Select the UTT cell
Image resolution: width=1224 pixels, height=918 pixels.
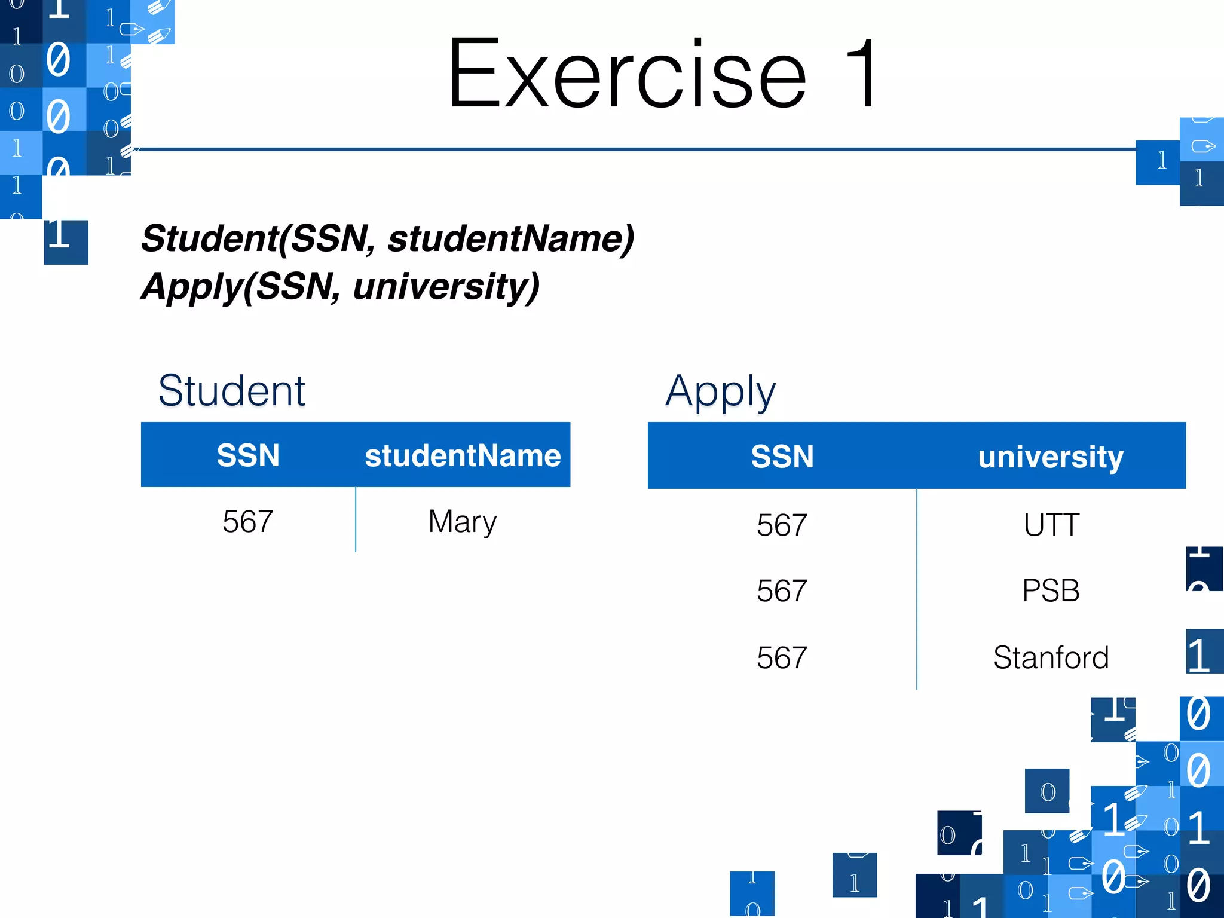tap(1051, 525)
